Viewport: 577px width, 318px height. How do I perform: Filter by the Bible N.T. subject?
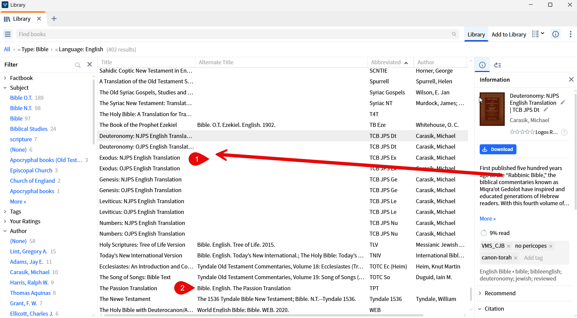coord(21,108)
